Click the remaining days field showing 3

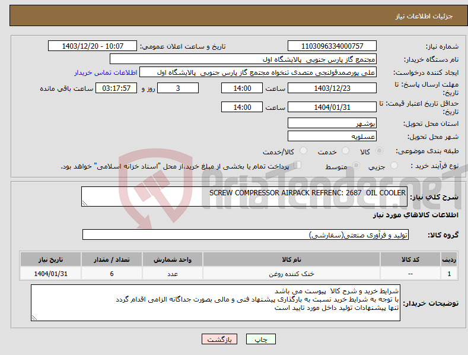pyautogui.click(x=178, y=88)
